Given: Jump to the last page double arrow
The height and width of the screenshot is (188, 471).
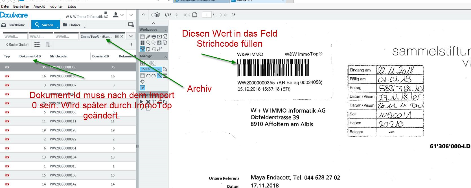Looking at the screenshot, I should (x=225, y=15).
